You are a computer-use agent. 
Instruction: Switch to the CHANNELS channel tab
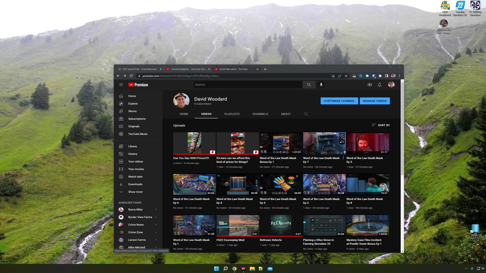coord(260,114)
